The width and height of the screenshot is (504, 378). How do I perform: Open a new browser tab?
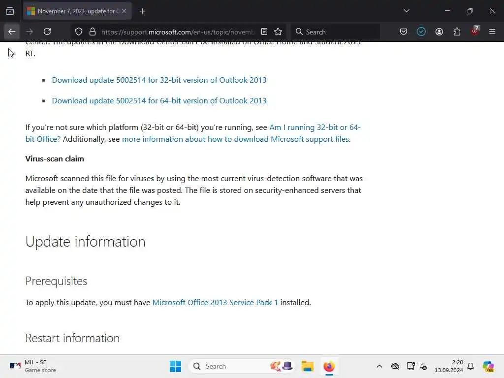pos(142,11)
